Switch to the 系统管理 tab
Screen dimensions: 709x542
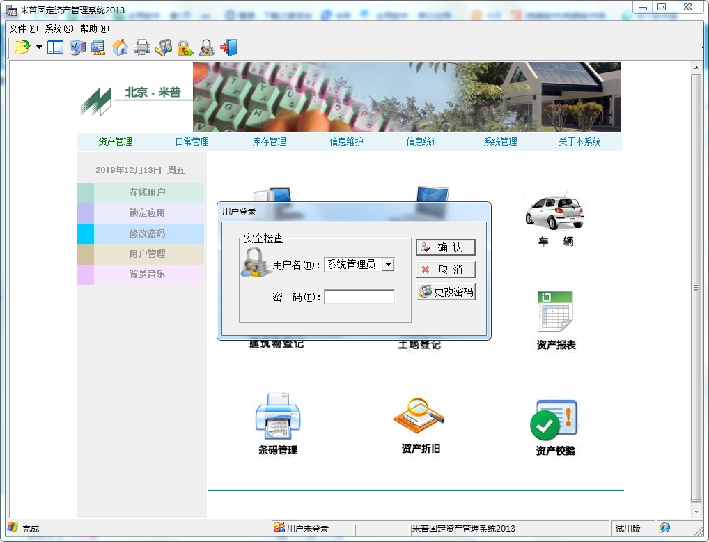pos(501,141)
